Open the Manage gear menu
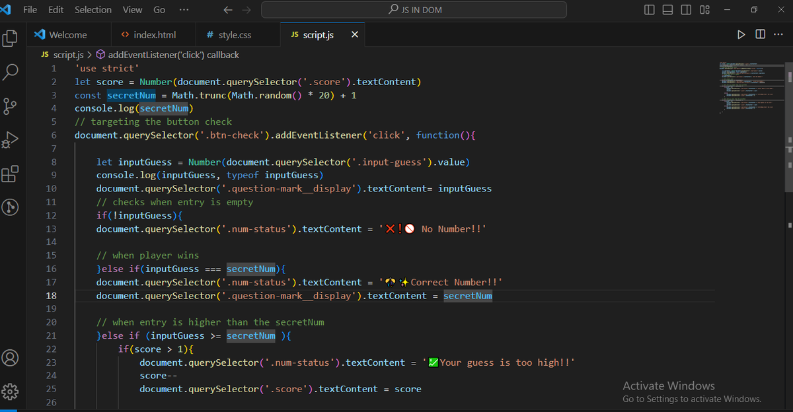The height and width of the screenshot is (412, 793). coord(10,392)
